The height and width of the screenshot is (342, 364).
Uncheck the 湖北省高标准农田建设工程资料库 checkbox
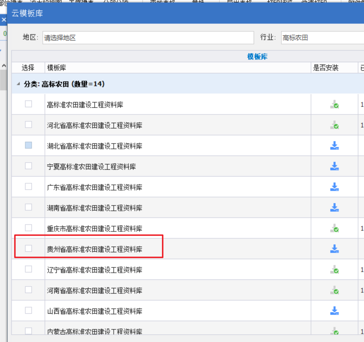(x=28, y=145)
